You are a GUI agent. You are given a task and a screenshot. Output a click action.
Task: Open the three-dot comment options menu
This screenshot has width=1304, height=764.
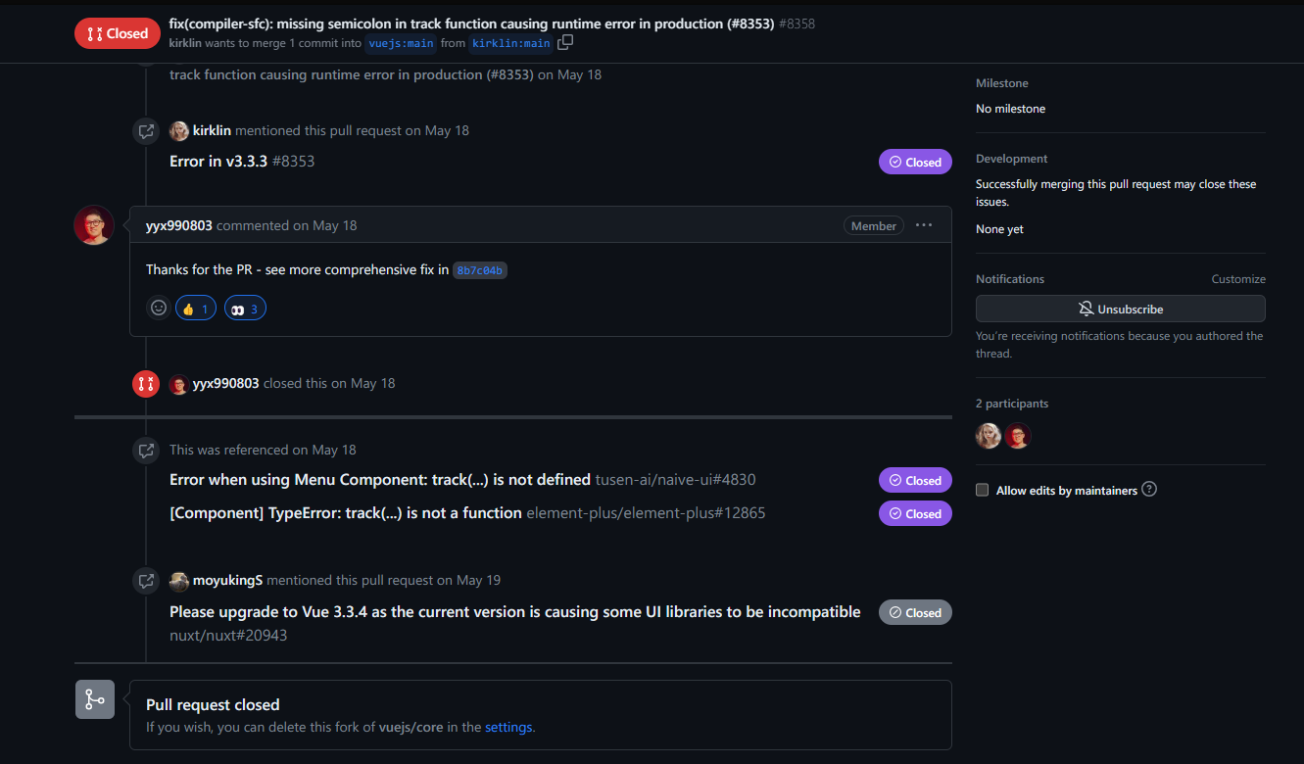pyautogui.click(x=924, y=225)
